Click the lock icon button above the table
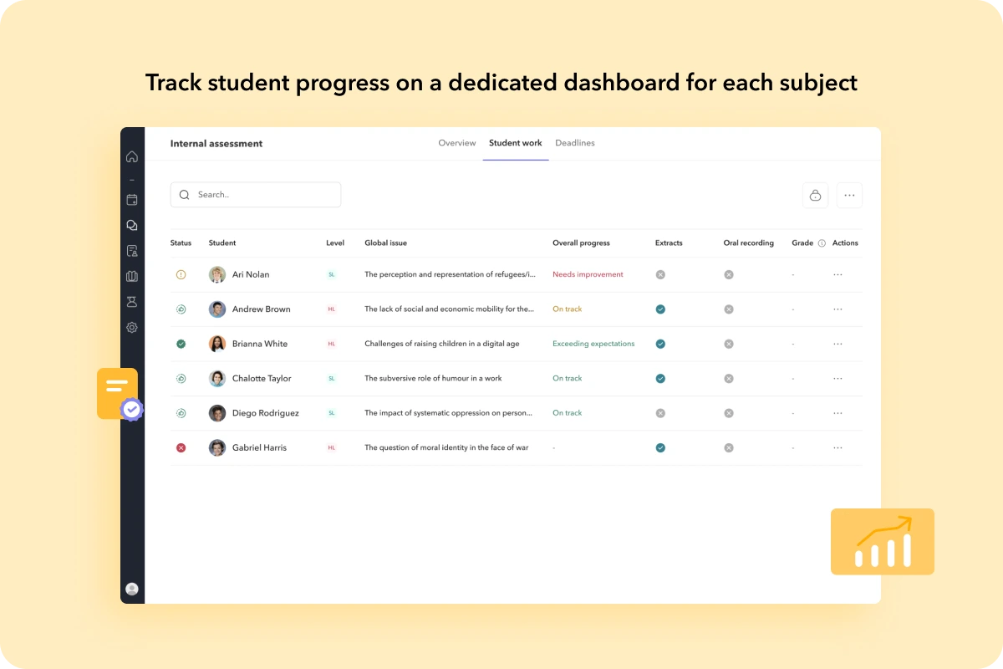The width and height of the screenshot is (1003, 669). coord(815,195)
